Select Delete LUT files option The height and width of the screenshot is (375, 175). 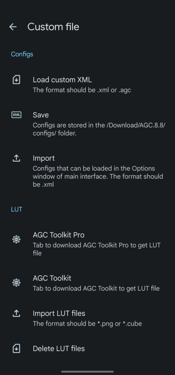coord(87,348)
